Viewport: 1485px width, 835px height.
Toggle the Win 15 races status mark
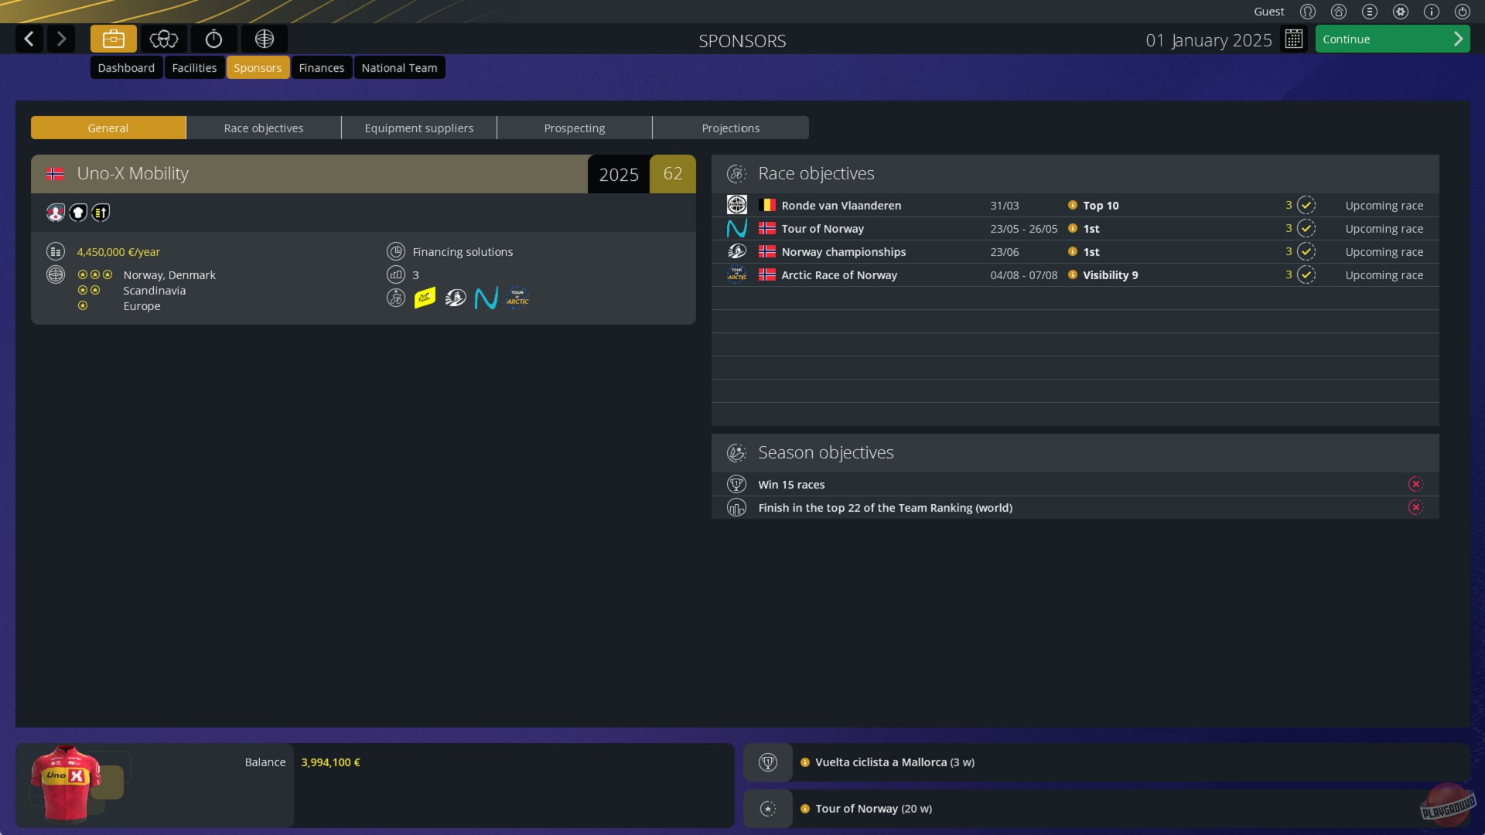pyautogui.click(x=1416, y=484)
